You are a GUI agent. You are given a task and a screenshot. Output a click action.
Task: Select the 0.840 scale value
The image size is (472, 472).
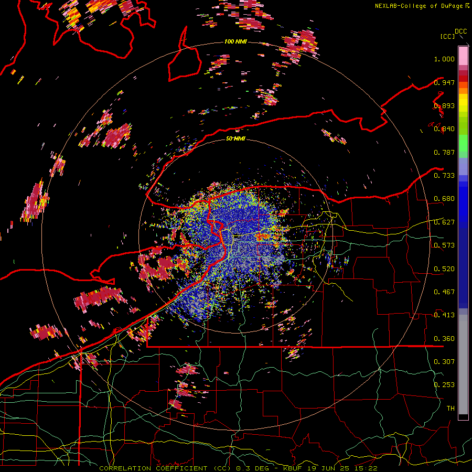[444, 129]
